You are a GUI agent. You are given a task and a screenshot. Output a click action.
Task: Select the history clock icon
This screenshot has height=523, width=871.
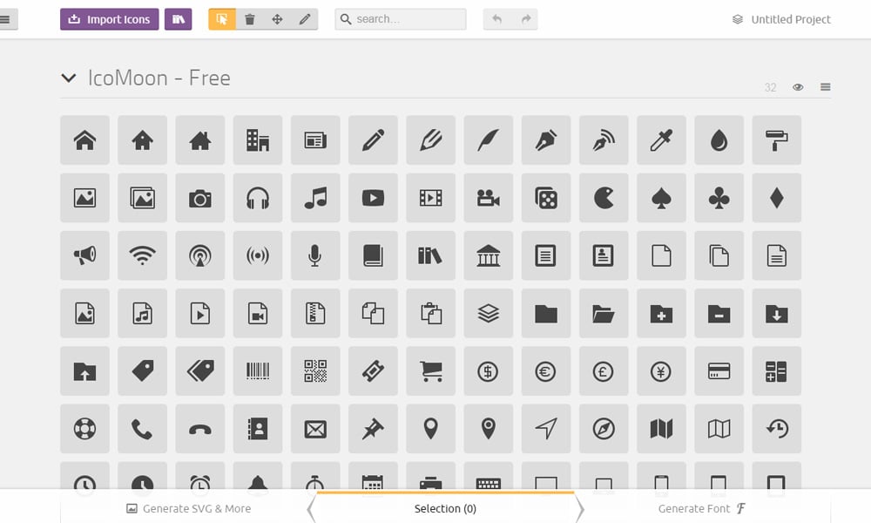click(777, 429)
